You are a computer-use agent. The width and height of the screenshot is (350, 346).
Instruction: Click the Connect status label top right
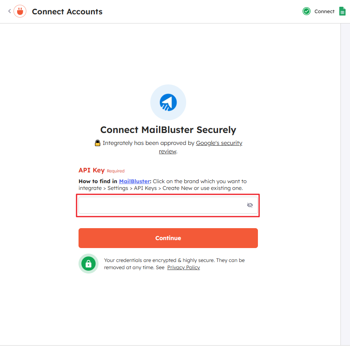point(324,11)
